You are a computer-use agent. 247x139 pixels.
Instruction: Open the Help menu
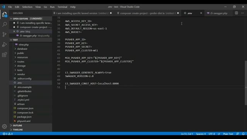pos(73,7)
